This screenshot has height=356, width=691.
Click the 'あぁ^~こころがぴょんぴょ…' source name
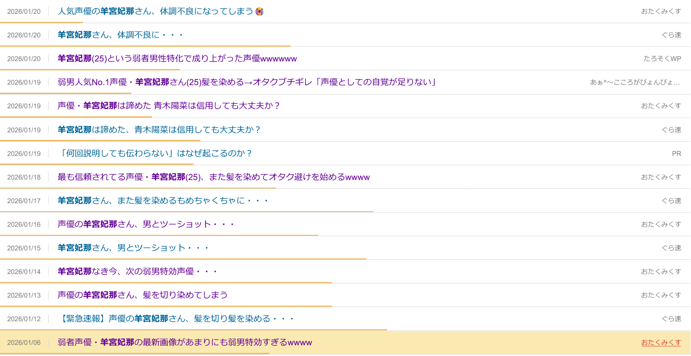point(635,82)
